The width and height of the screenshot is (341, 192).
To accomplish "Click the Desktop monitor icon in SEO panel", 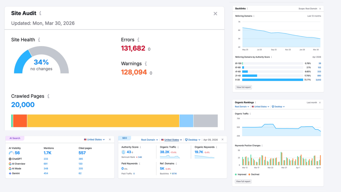I will 186,140.
